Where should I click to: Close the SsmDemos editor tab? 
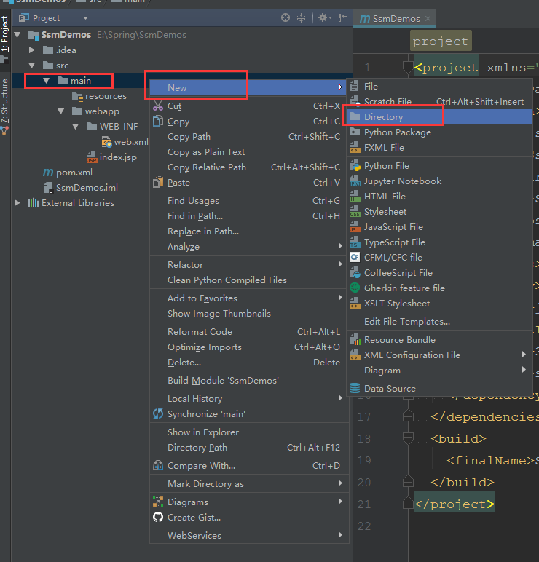(428, 19)
